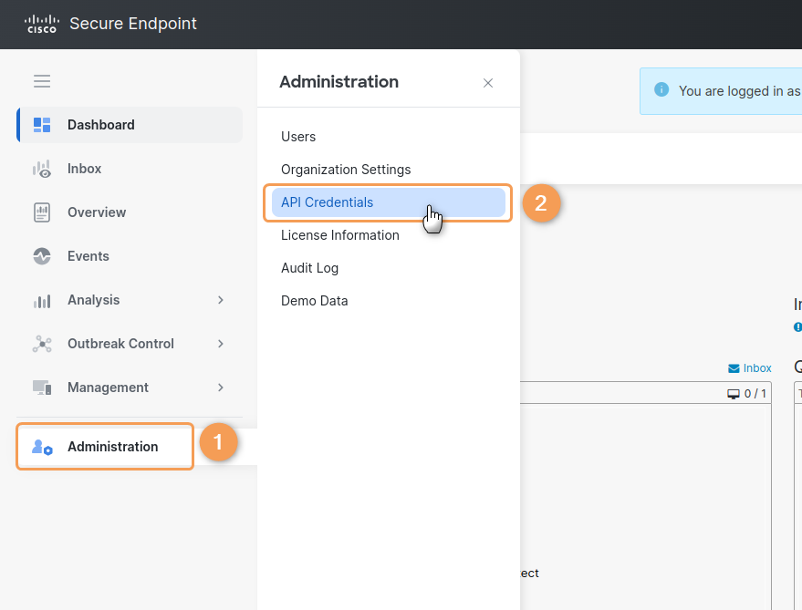Click the Administration user-gear icon
The height and width of the screenshot is (610, 802).
42,447
